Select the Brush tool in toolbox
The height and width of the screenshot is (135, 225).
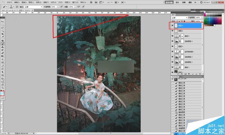pos(3,44)
